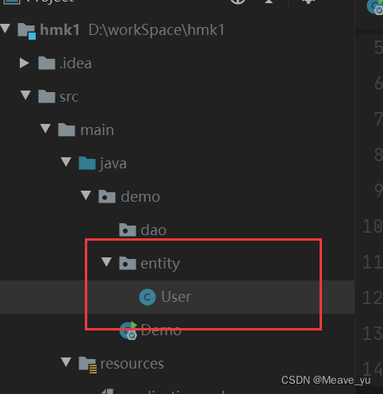Click the User class icon

point(147,297)
